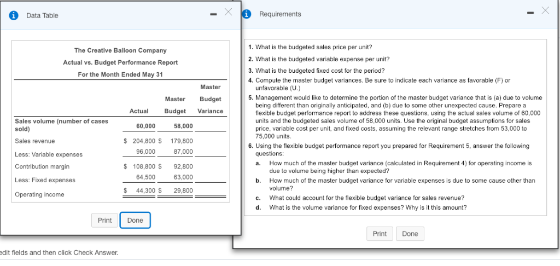Viewport: 560px width, 266px height.
Task: Select budgeted operating income 29,800
Action: [183, 190]
